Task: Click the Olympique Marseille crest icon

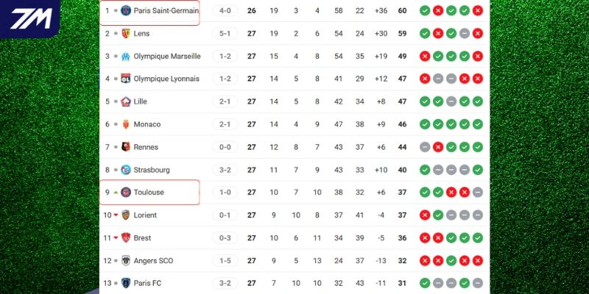Action: click(126, 57)
